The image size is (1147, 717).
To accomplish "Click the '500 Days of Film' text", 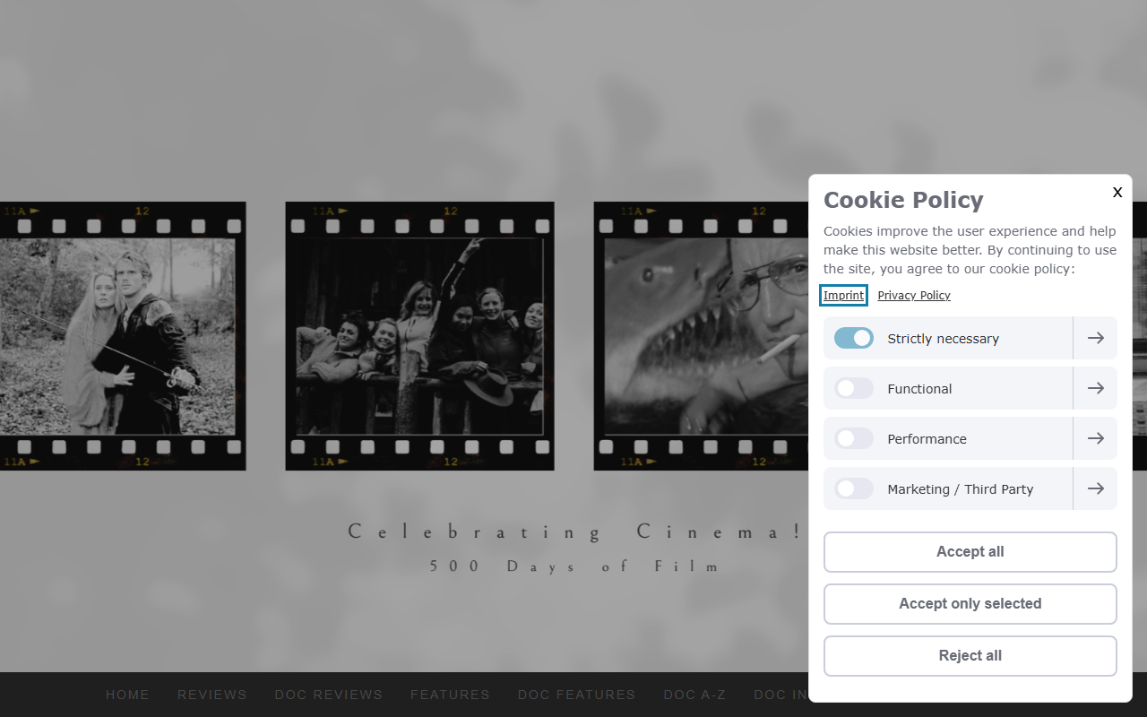I will tap(575, 566).
